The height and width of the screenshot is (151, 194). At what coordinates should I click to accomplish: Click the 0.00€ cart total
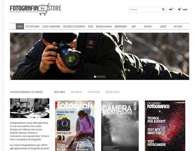pos(185,10)
